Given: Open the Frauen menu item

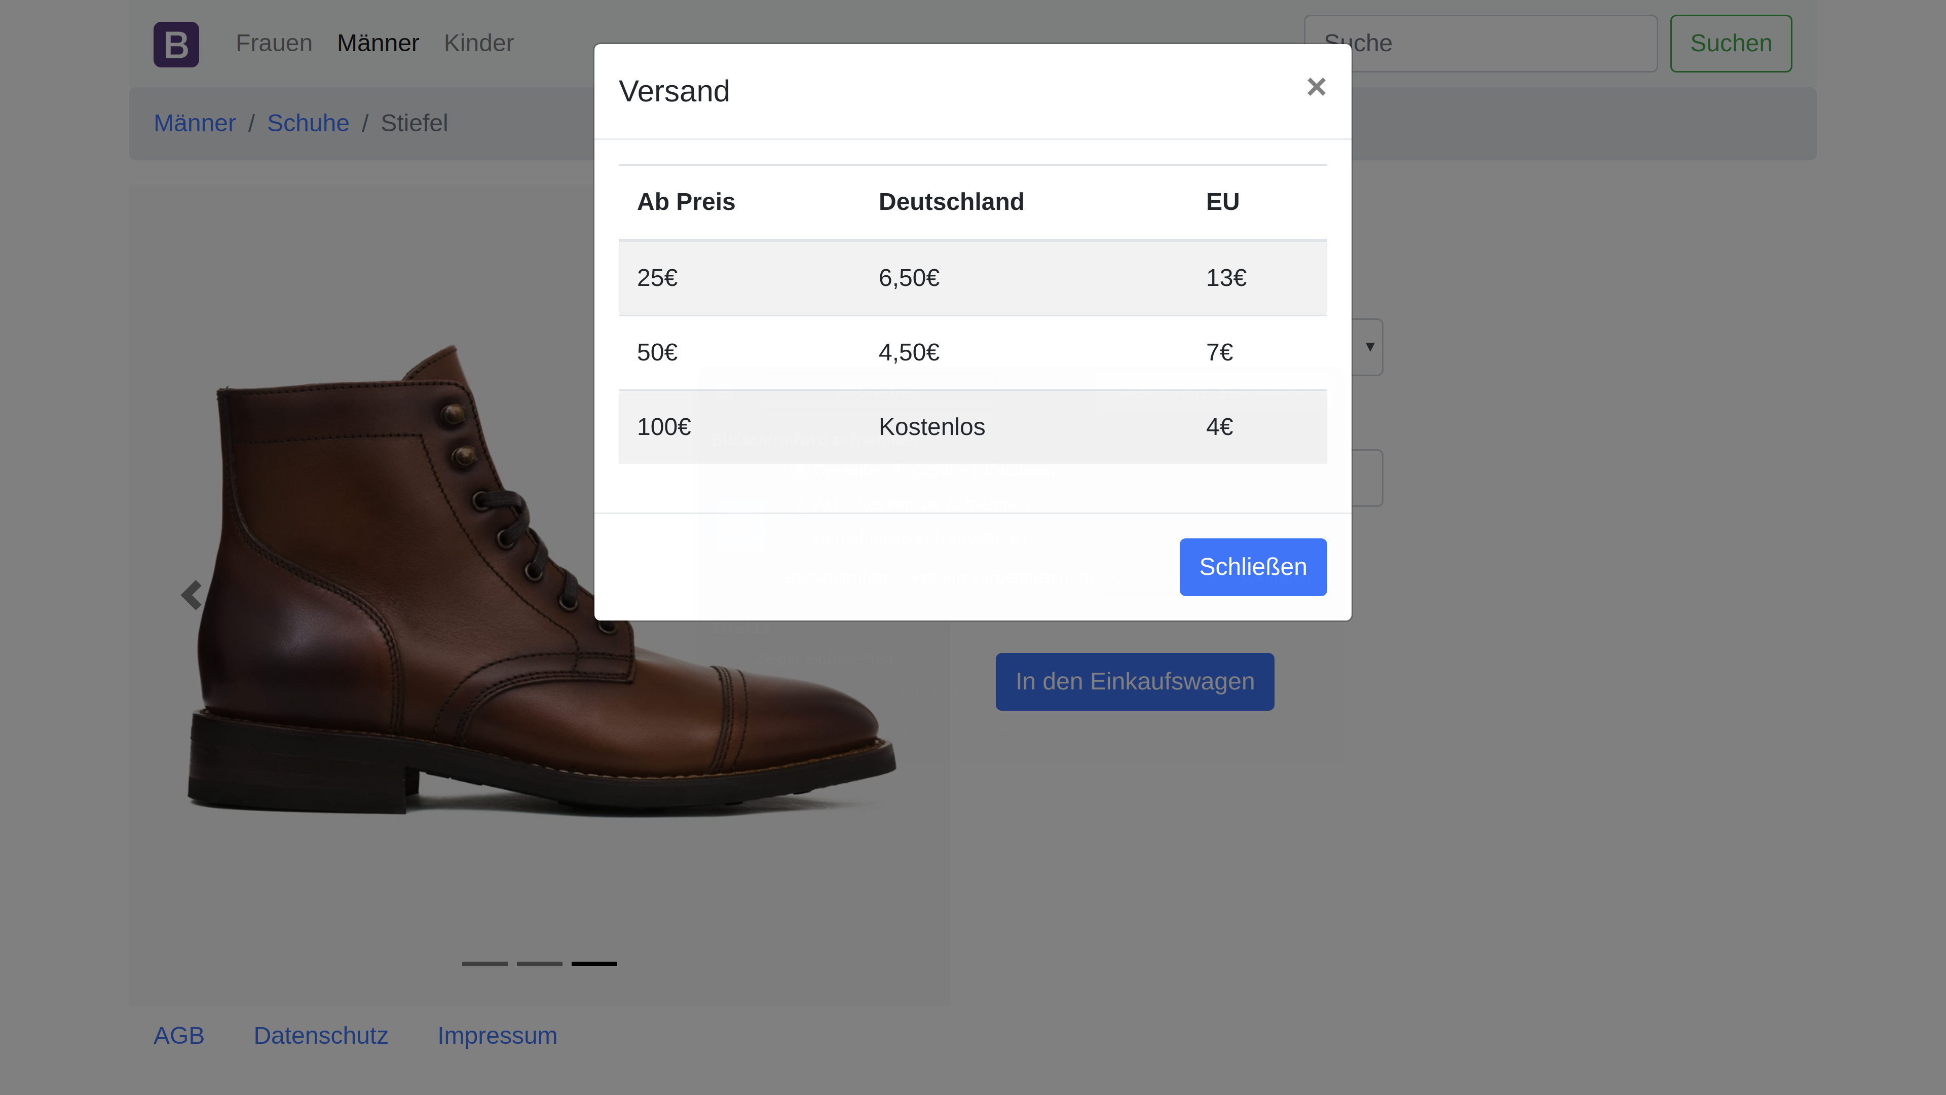Looking at the screenshot, I should tap(274, 43).
